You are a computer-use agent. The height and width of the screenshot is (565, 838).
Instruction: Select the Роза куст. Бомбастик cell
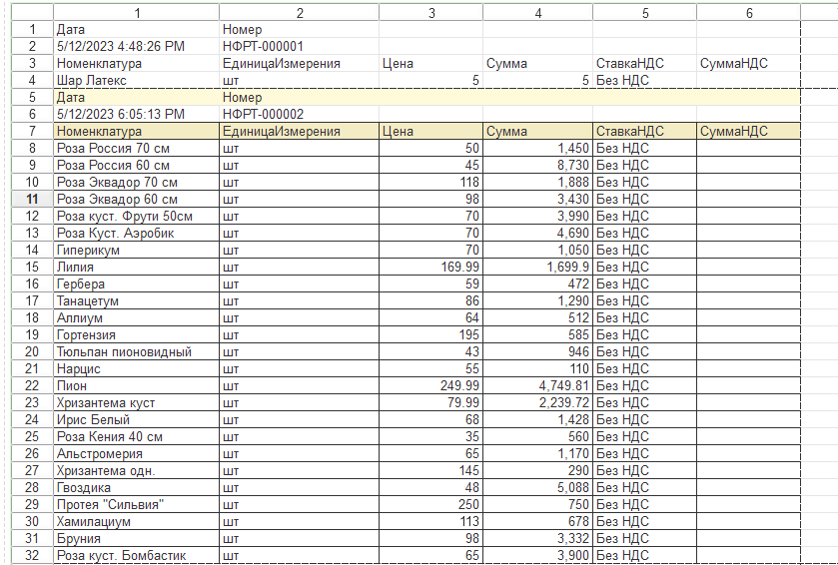[x=136, y=555]
